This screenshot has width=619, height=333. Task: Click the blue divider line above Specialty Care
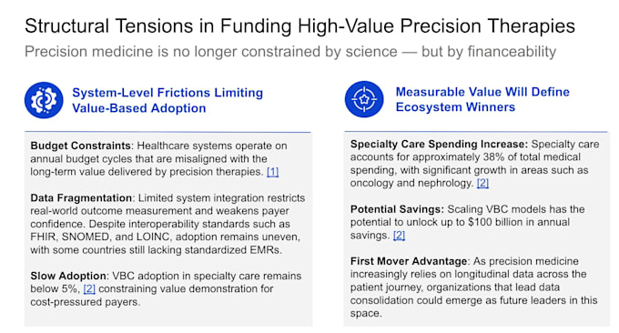point(476,131)
